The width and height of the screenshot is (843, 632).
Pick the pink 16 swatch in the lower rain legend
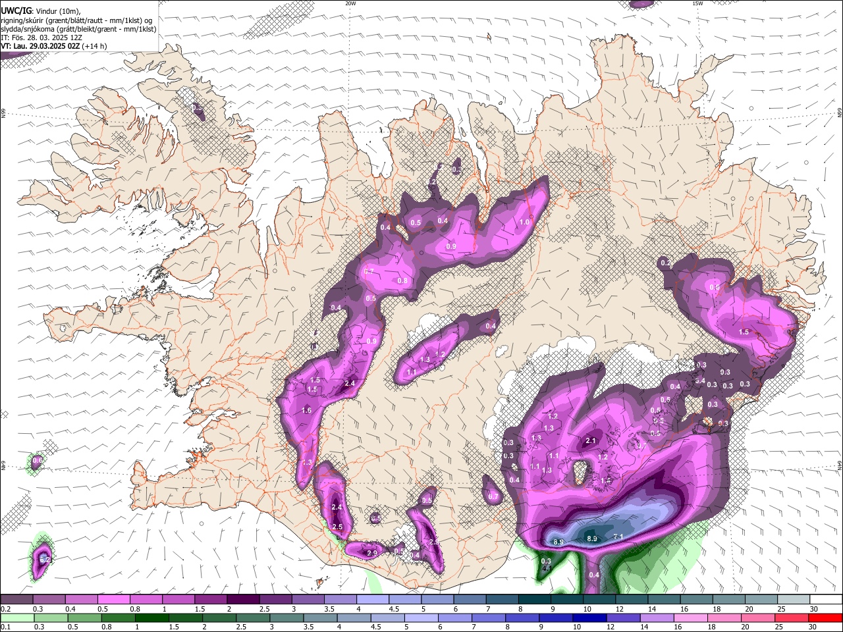click(x=691, y=618)
